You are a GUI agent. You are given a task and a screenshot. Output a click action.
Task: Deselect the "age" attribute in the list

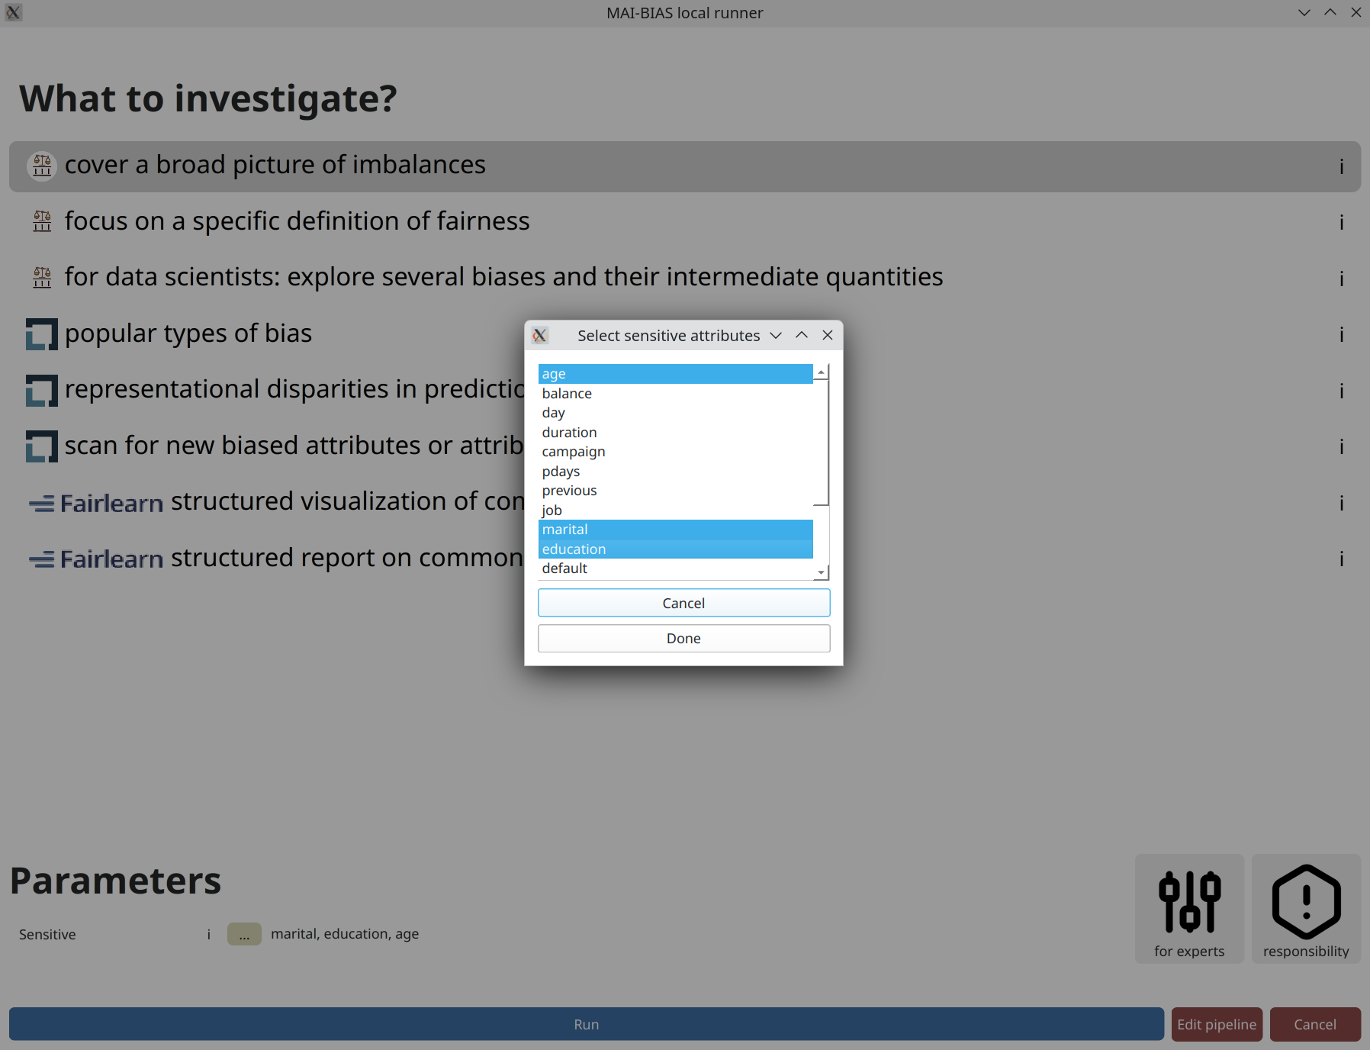click(676, 374)
